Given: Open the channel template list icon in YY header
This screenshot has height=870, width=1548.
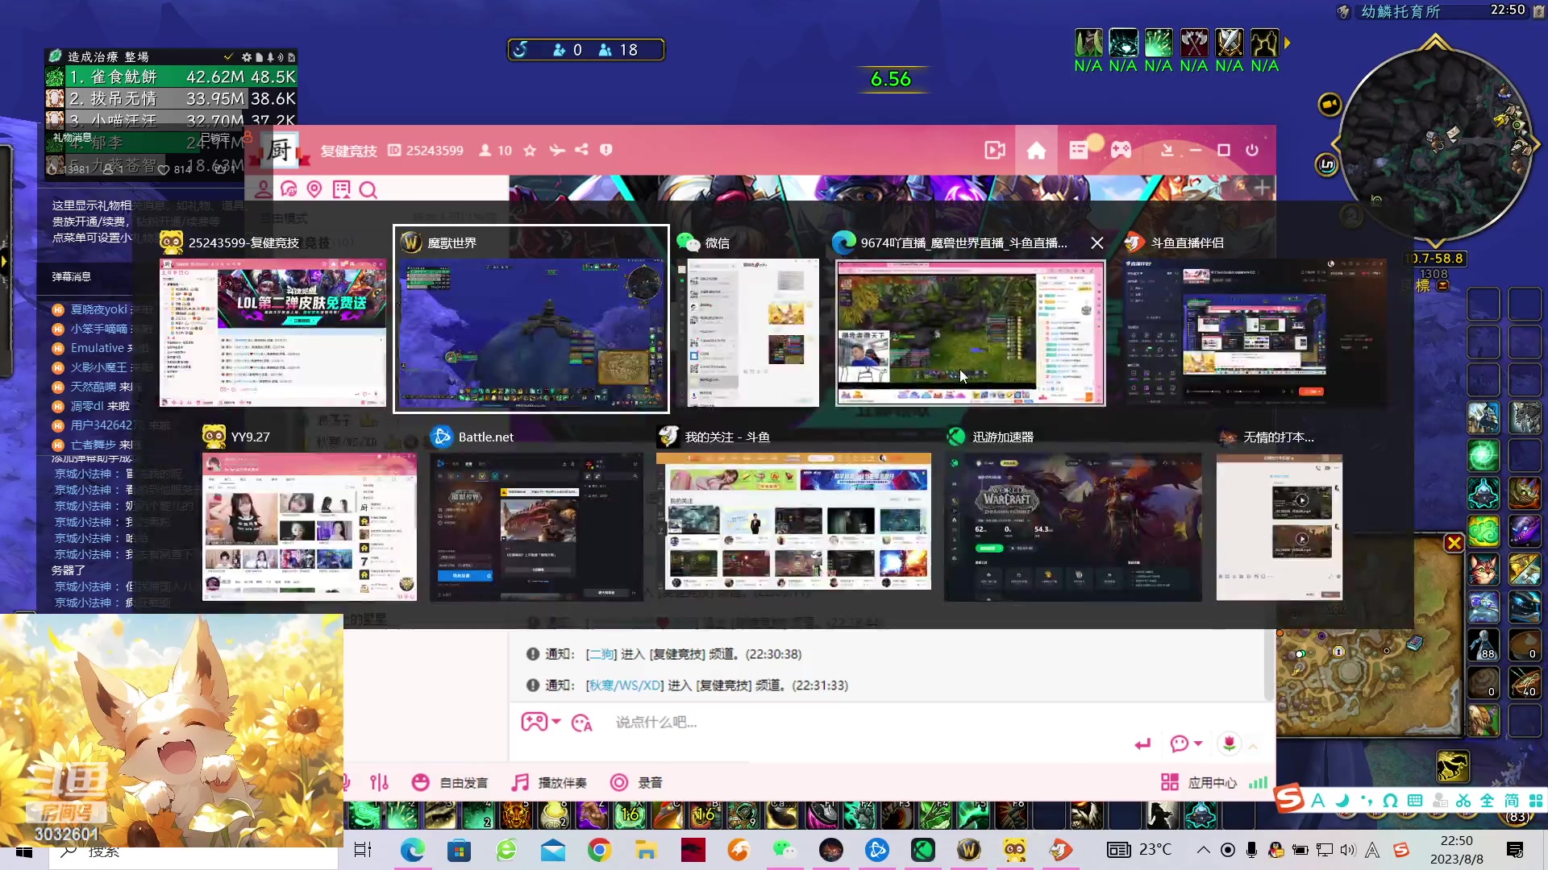Looking at the screenshot, I should pyautogui.click(x=1079, y=151).
